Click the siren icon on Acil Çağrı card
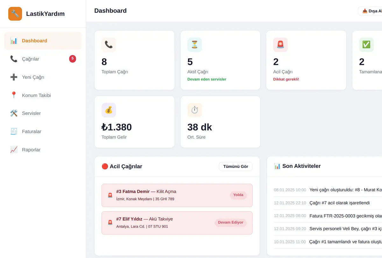Viewport: 382px width, 258px height. pos(280,45)
